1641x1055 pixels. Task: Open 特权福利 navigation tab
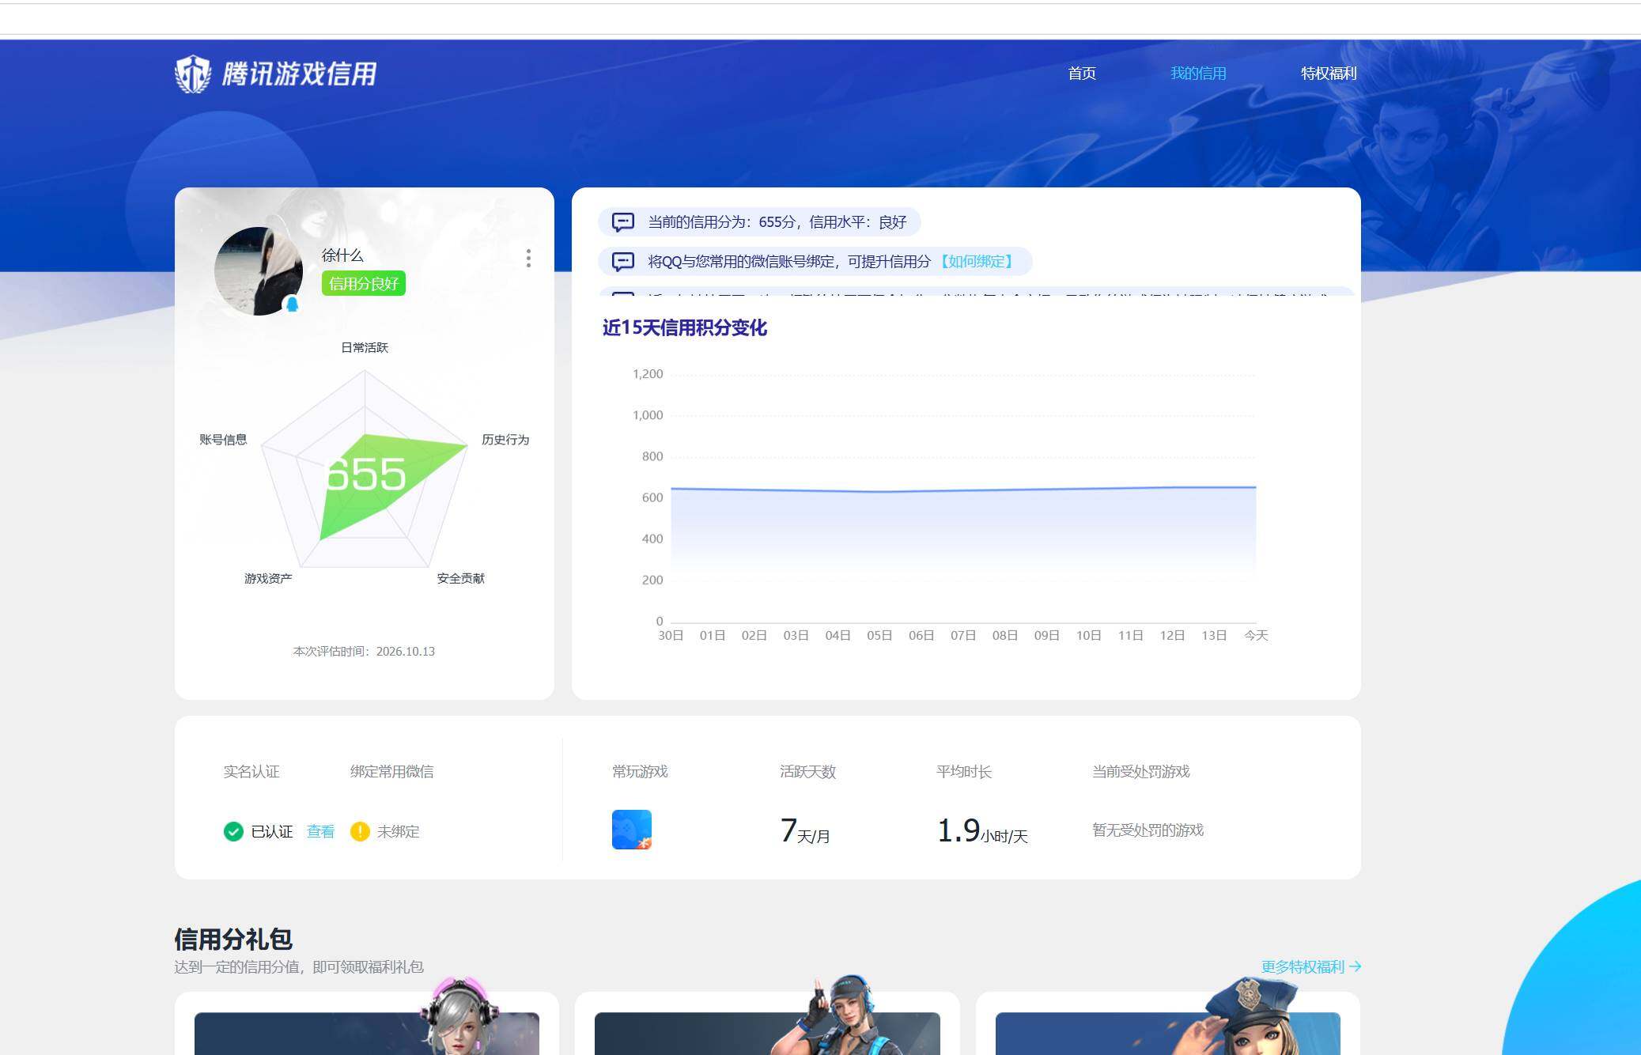[1329, 74]
